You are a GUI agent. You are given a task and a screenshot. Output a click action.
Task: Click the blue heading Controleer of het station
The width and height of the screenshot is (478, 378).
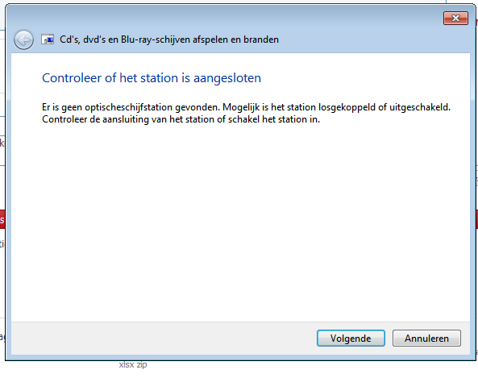pyautogui.click(x=152, y=78)
